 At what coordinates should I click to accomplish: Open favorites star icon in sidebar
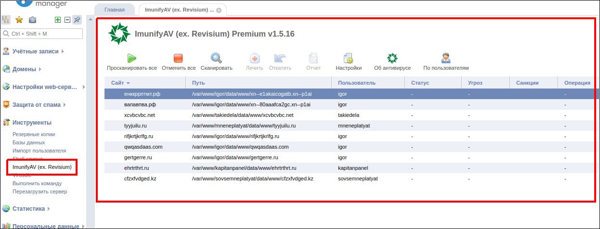tap(19, 20)
